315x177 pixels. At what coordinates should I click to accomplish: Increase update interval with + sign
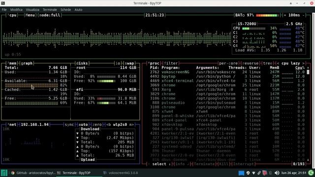click(x=285, y=15)
